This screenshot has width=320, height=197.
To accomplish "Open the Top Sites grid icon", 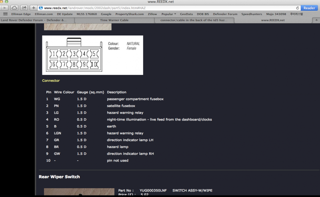I will (5, 14).
